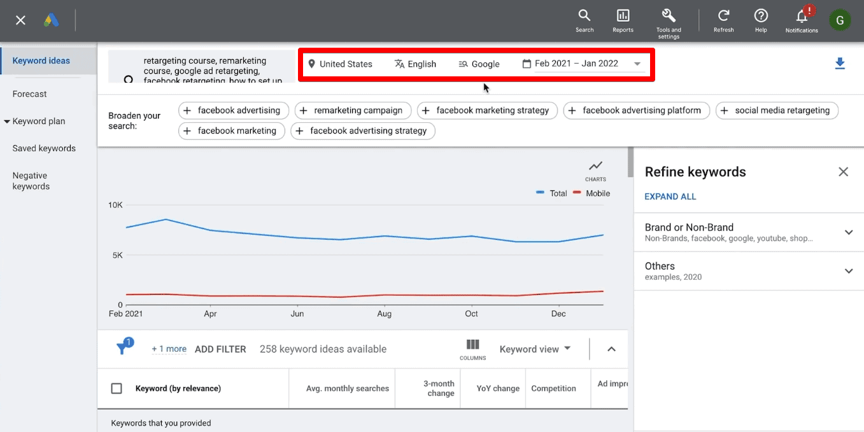Click the filter funnel icon with badge
This screenshot has height=432, width=864.
(x=123, y=349)
